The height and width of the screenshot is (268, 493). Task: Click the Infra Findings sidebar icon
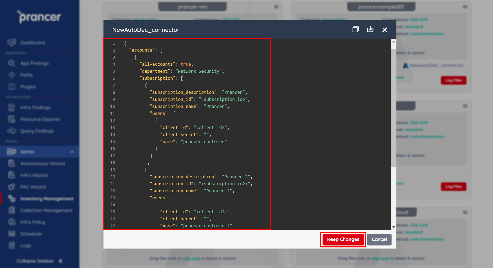(x=11, y=107)
